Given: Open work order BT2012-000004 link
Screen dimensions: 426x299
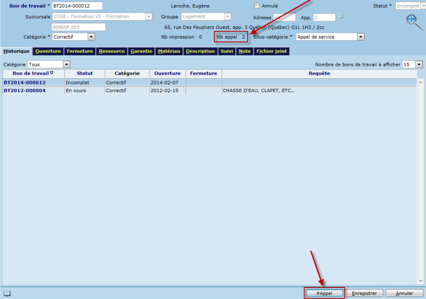Looking at the screenshot, I should tap(25, 91).
